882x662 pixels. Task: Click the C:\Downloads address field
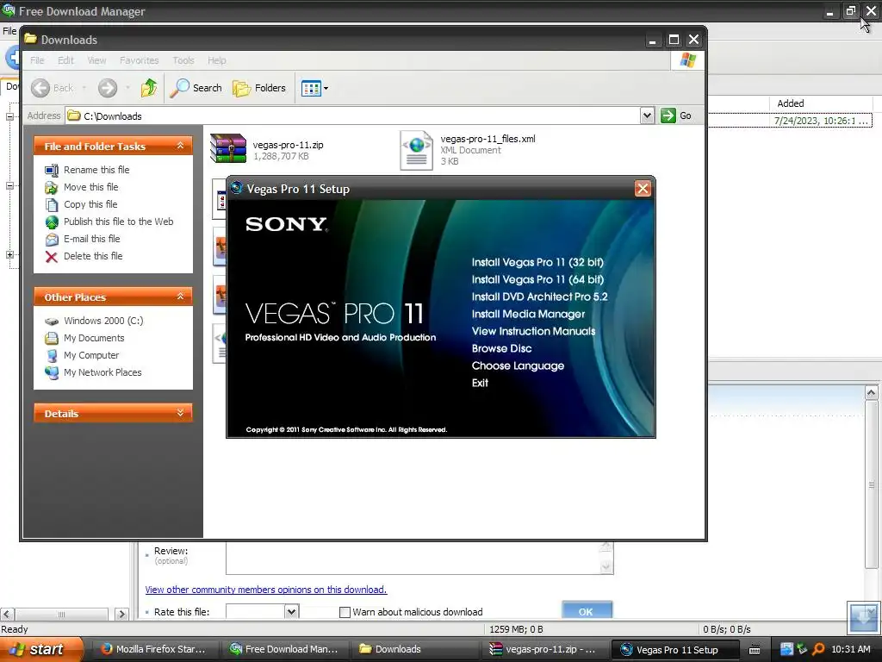[x=353, y=116]
